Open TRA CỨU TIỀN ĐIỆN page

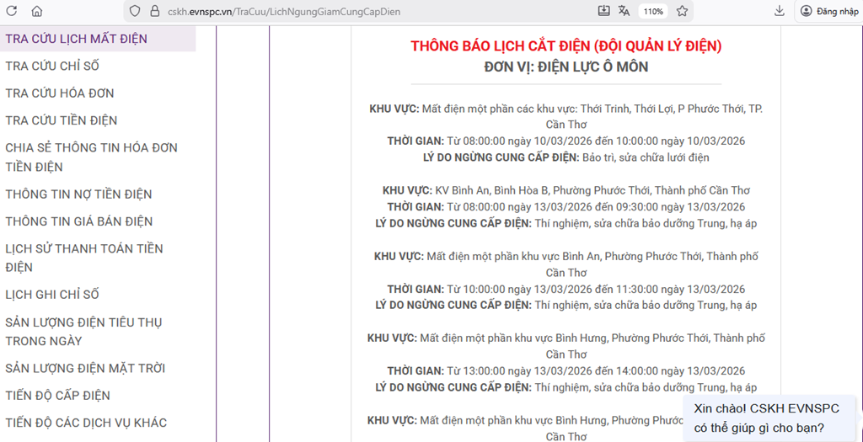(x=62, y=120)
